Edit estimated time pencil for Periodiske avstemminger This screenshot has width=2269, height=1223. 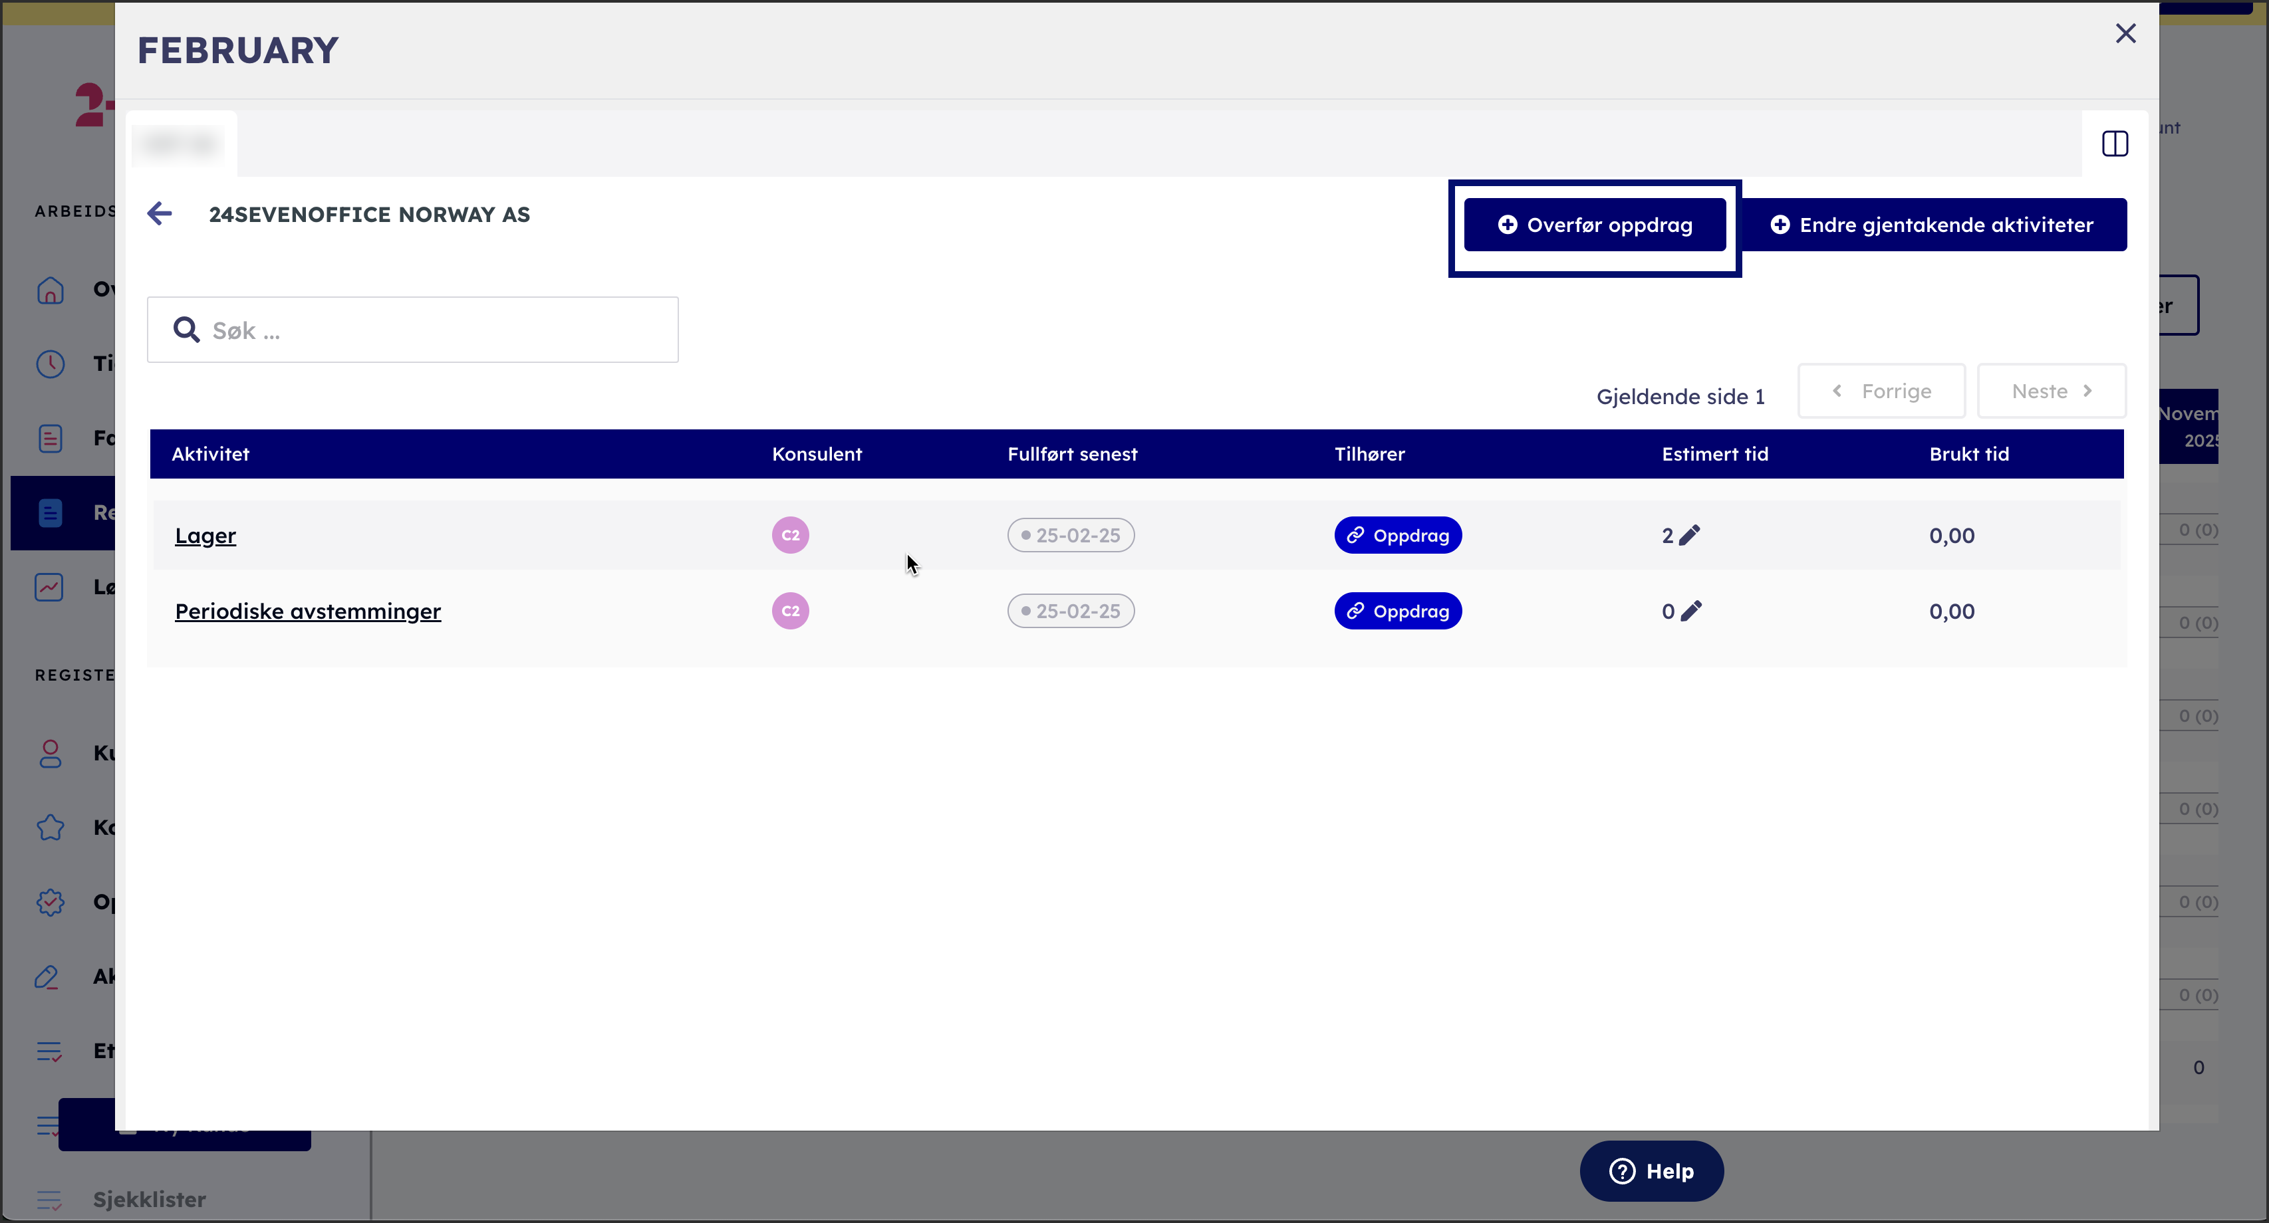(1691, 611)
